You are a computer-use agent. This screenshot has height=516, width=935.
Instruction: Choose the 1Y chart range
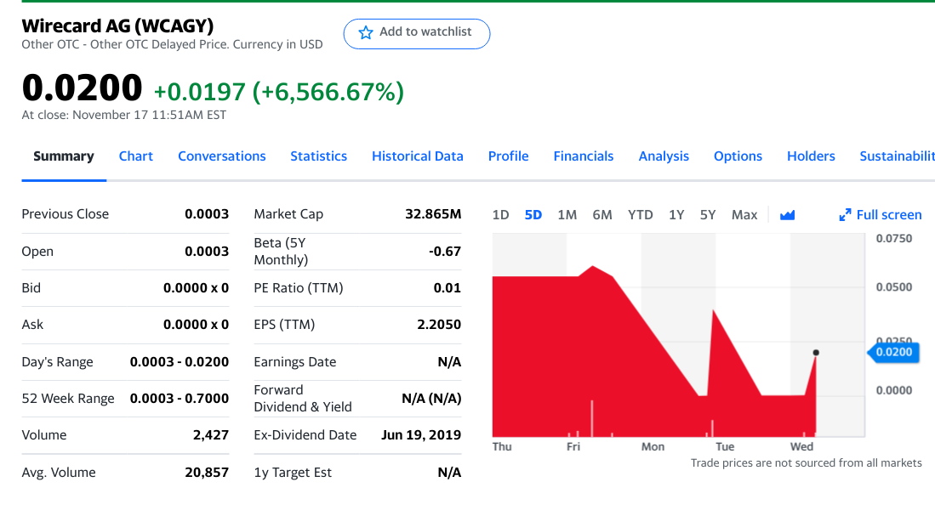[676, 215]
